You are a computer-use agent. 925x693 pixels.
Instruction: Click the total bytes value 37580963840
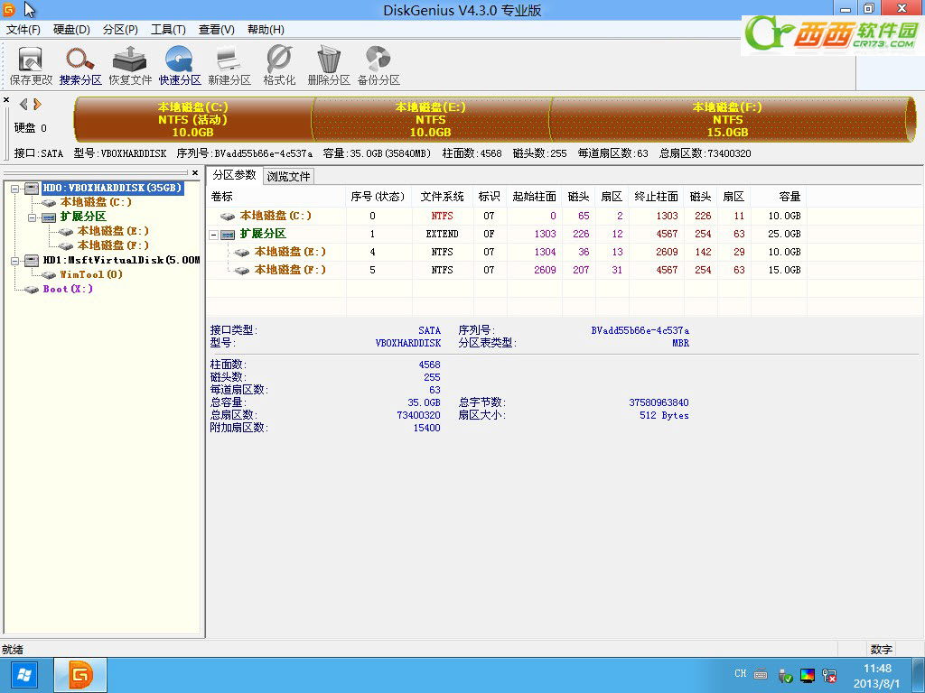[x=659, y=402]
